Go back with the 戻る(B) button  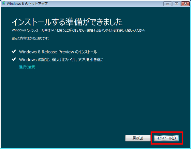pos(138,138)
